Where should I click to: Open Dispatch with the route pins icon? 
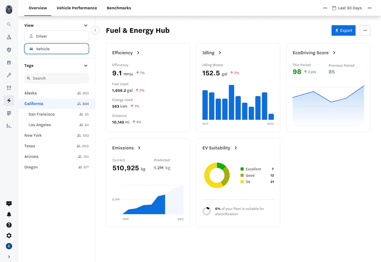click(x=9, y=88)
